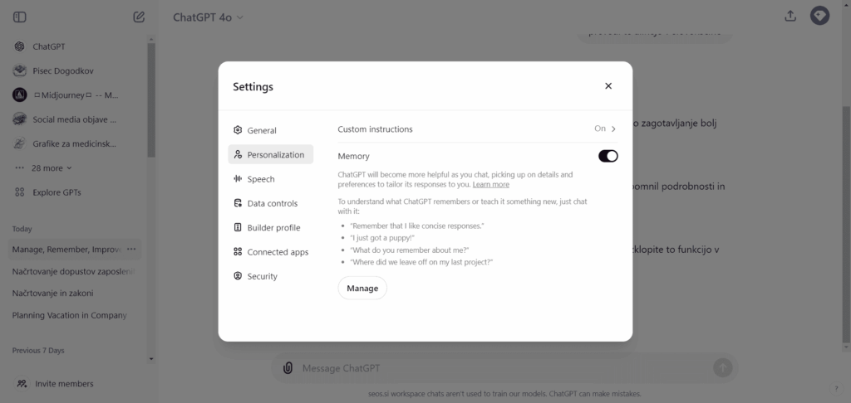Toggle the sidebar collapse icon

coord(20,17)
